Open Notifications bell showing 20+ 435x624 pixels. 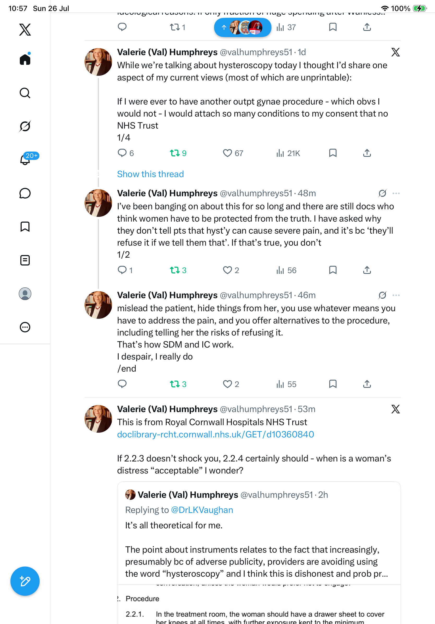click(x=25, y=160)
